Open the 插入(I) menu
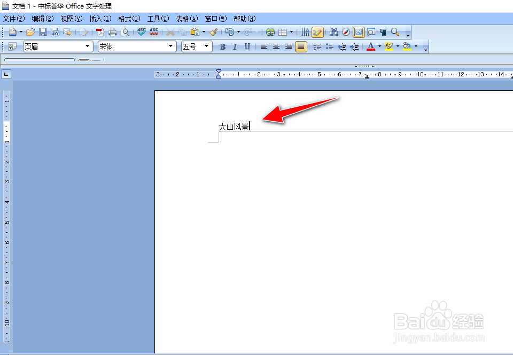This screenshot has height=355, width=513. pyautogui.click(x=100, y=19)
